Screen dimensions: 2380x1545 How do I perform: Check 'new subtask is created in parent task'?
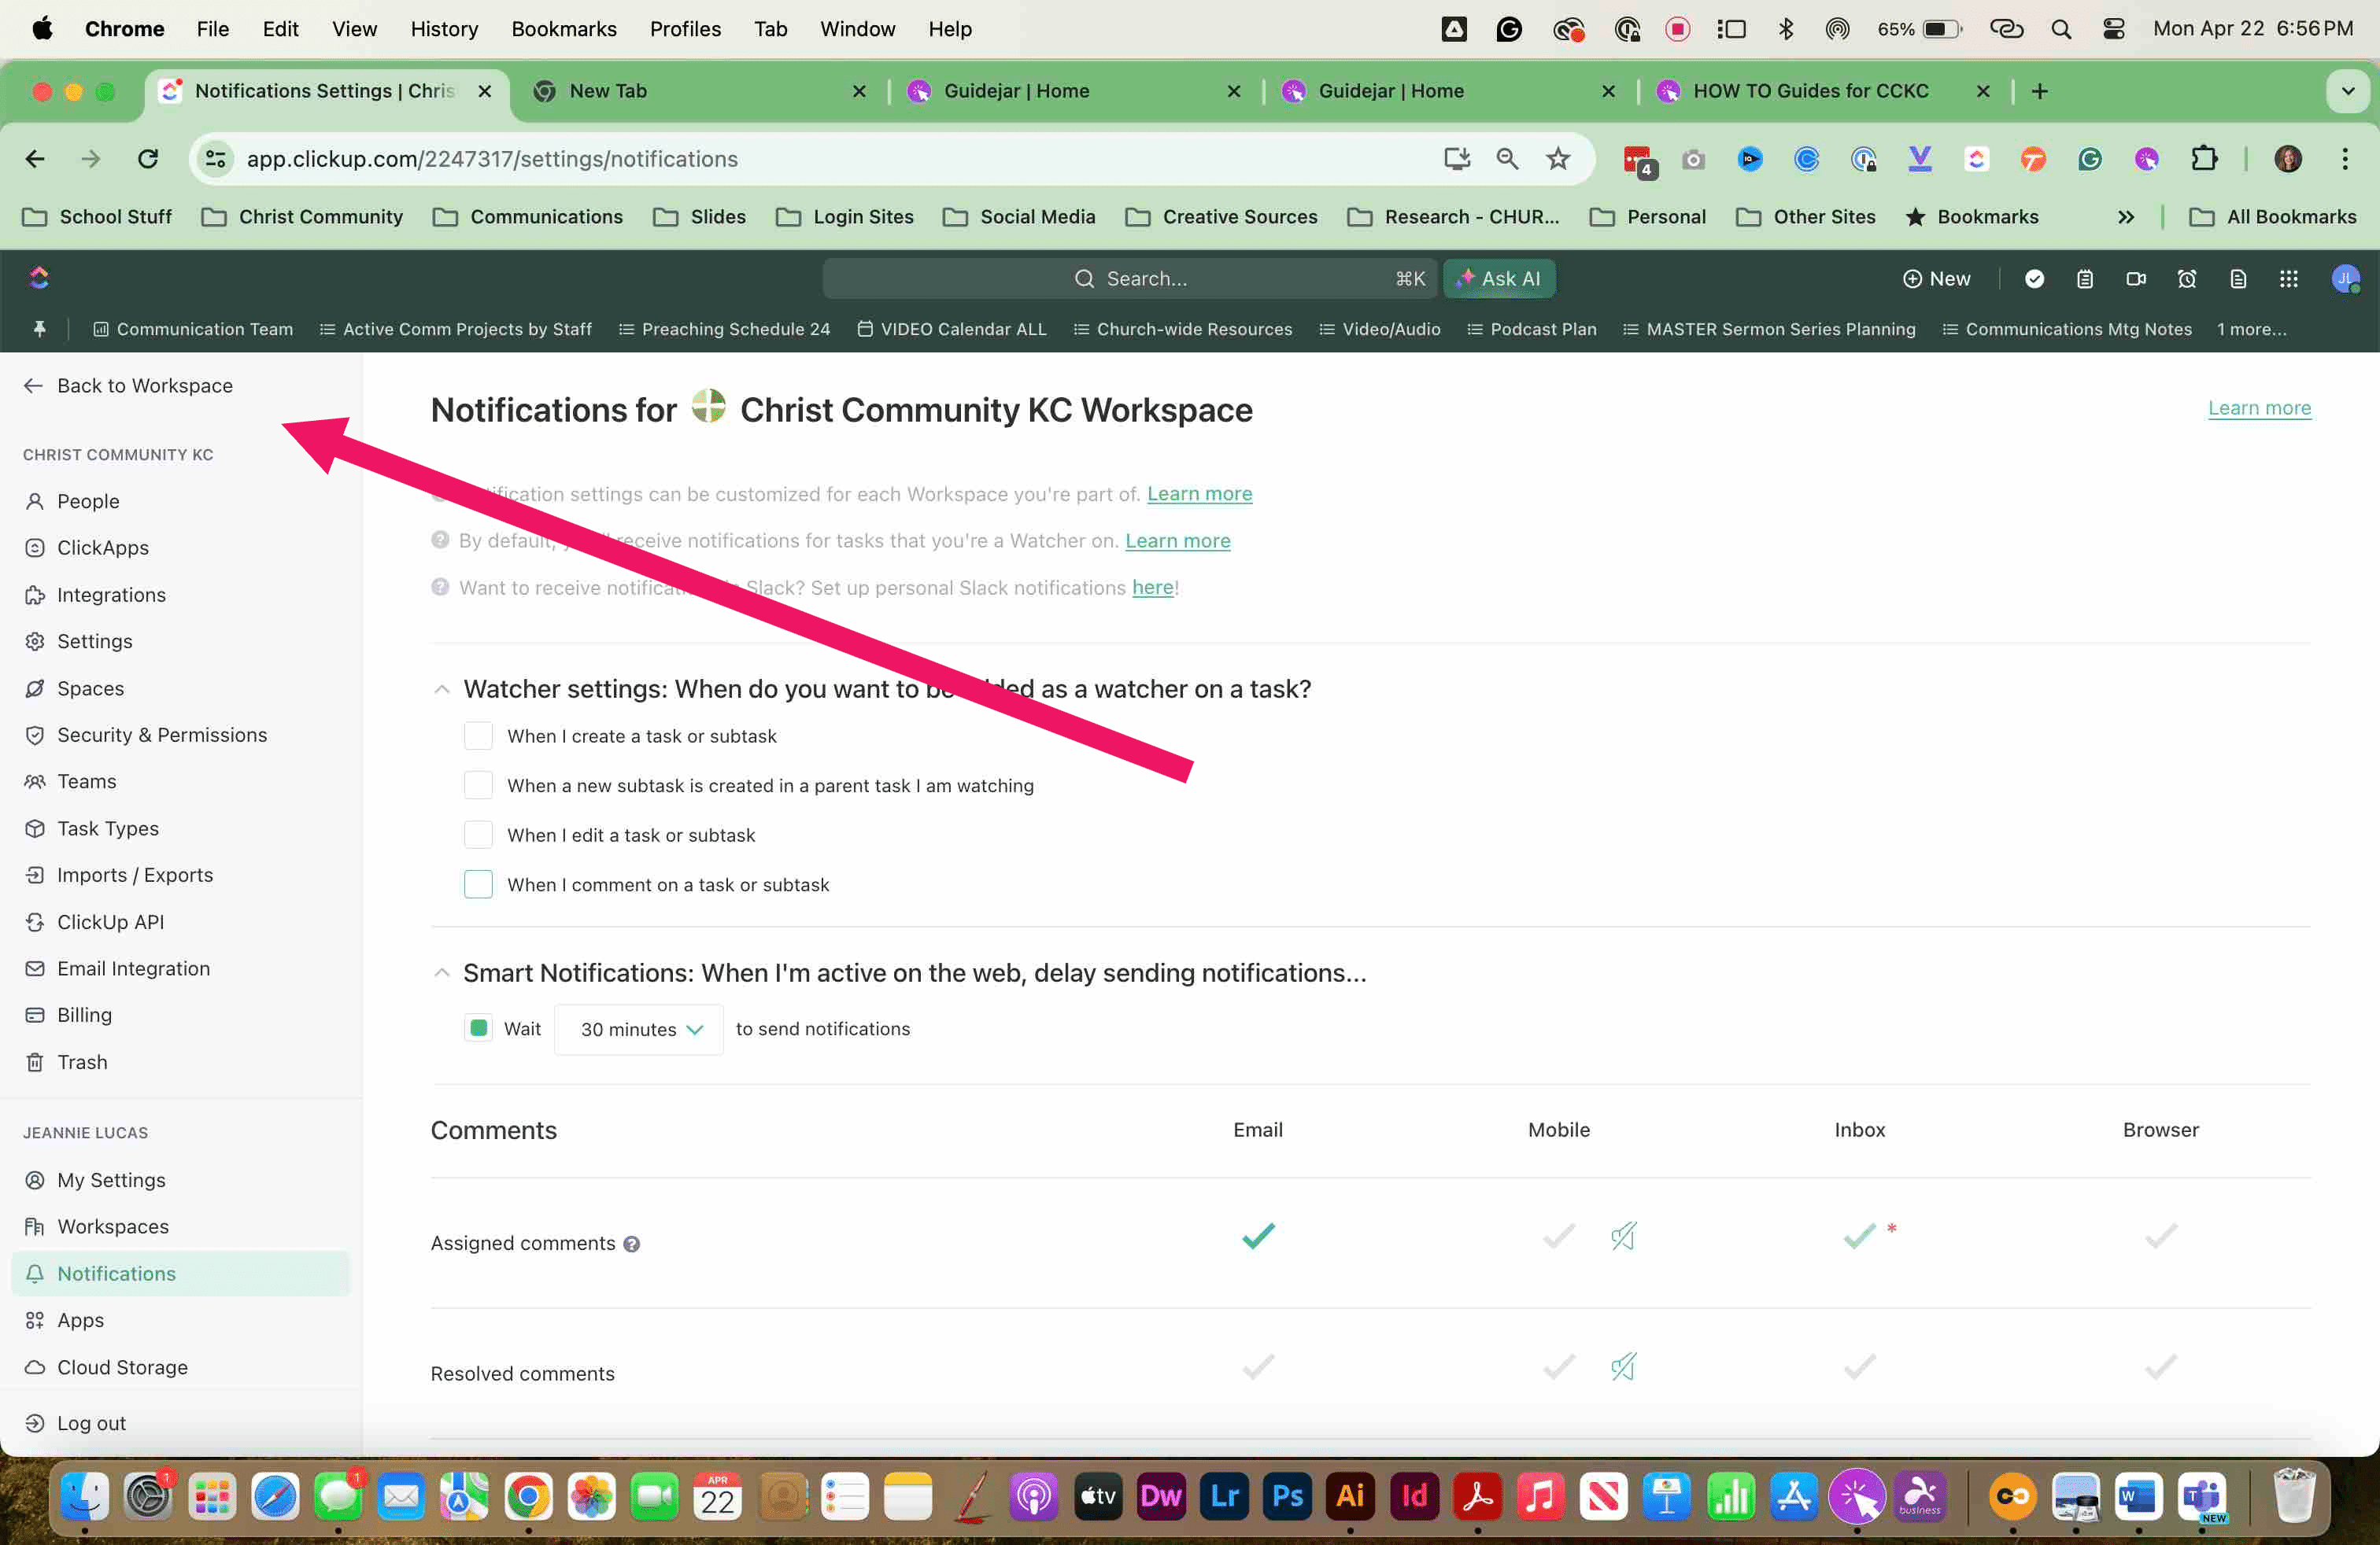pyautogui.click(x=478, y=786)
